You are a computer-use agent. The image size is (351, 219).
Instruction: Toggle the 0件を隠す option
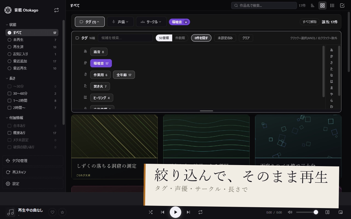click(x=201, y=38)
